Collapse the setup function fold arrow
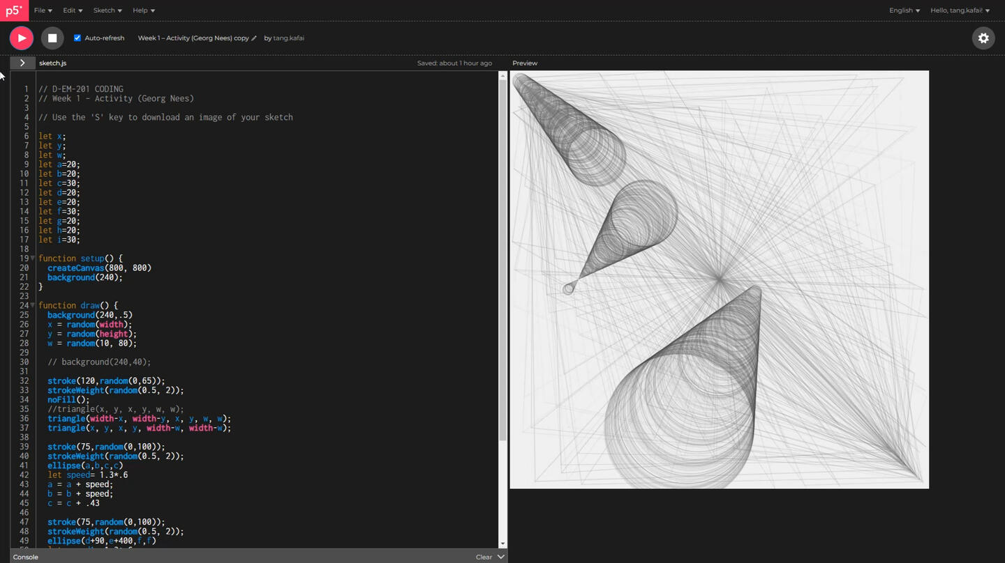The height and width of the screenshot is (563, 1005). [32, 259]
